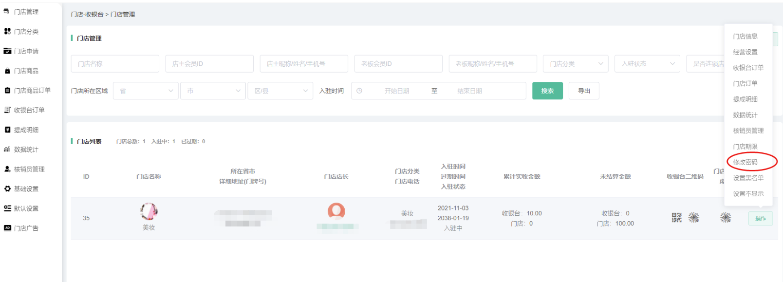Focus the 门店名称 search field
The image size is (783, 282).
pyautogui.click(x=115, y=64)
